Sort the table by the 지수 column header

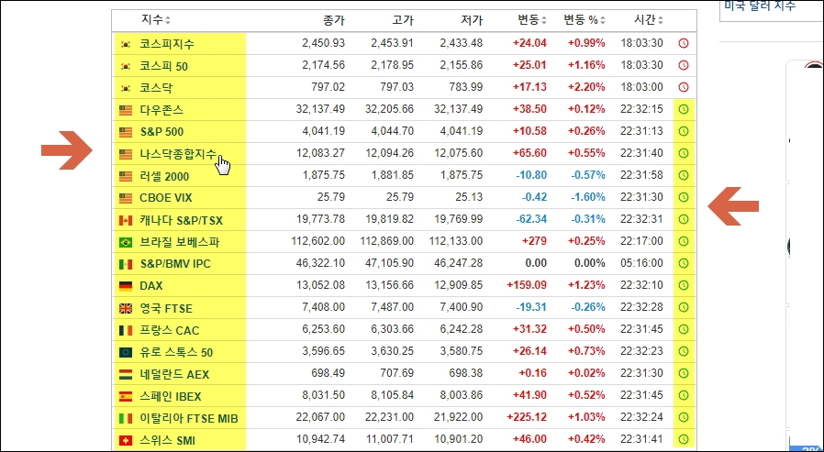[x=156, y=20]
